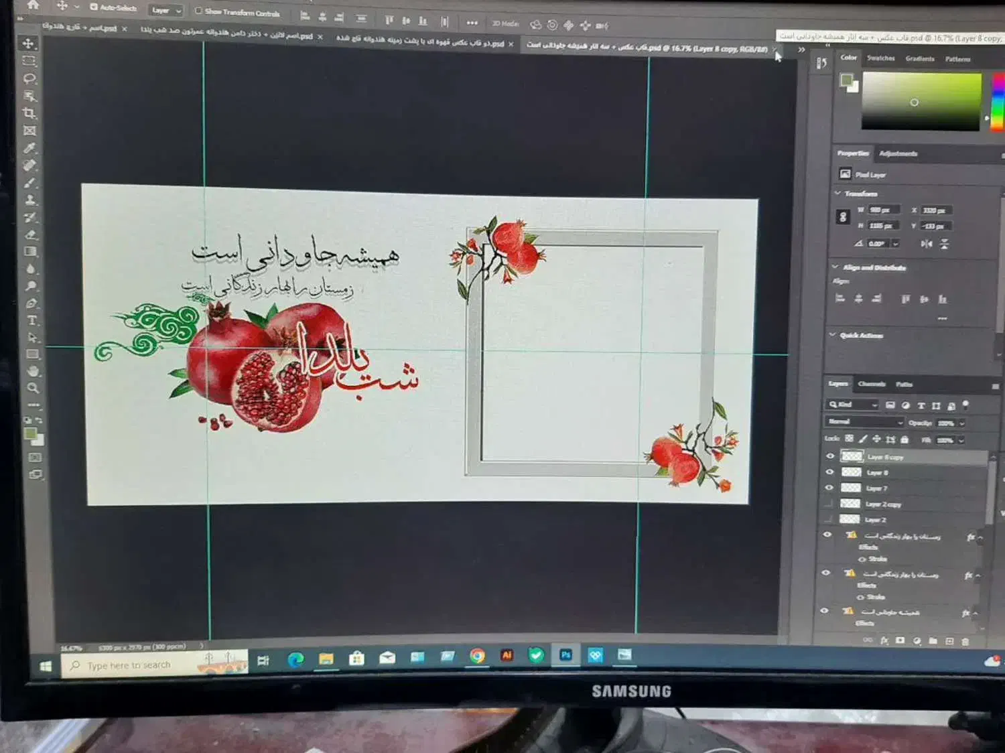Enable the Auto-Select checkbox

(x=94, y=7)
